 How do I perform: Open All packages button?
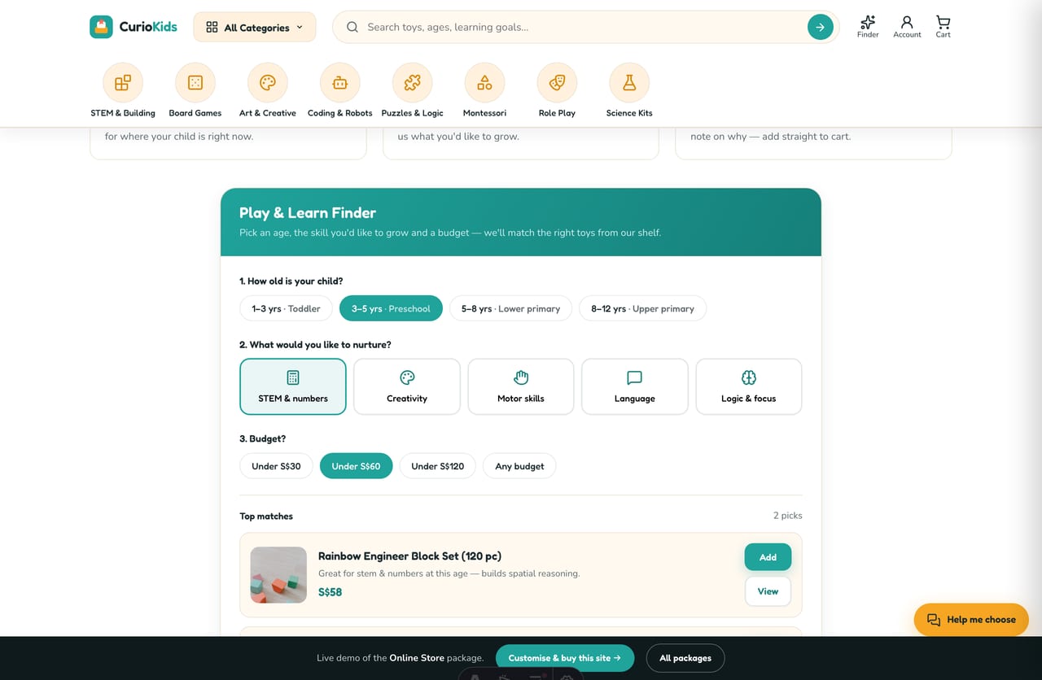685,658
